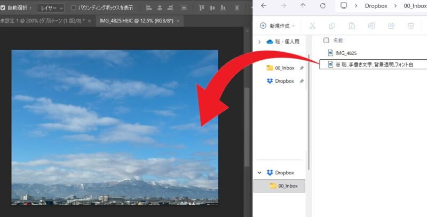Click the Explorer Share icon

391,26
